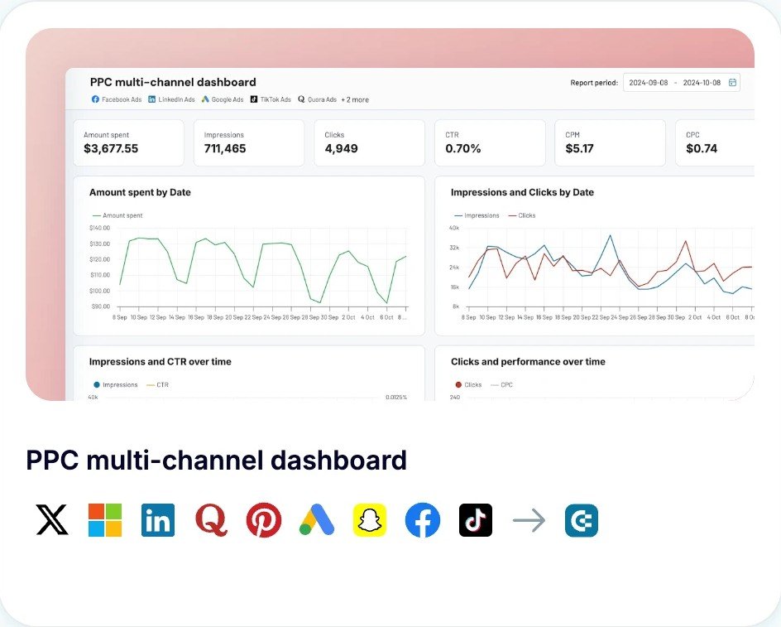Click the green Amount spent legend swatch
The height and width of the screenshot is (627, 781).
click(x=95, y=215)
